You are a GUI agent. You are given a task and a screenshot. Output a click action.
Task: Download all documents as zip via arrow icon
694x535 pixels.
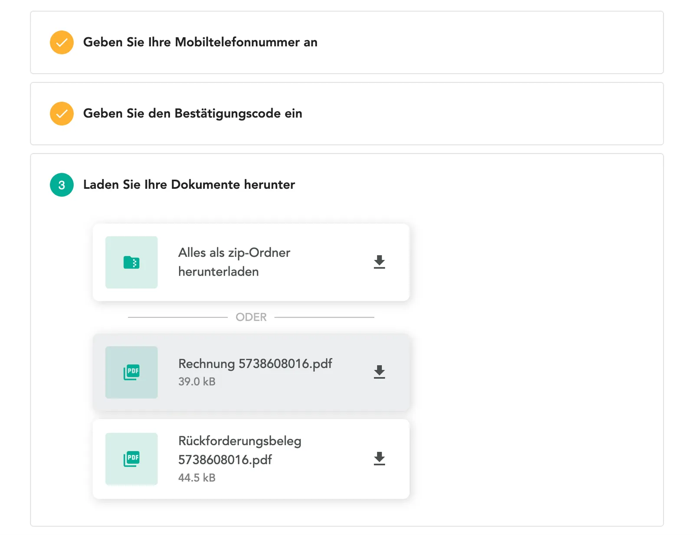tap(380, 262)
